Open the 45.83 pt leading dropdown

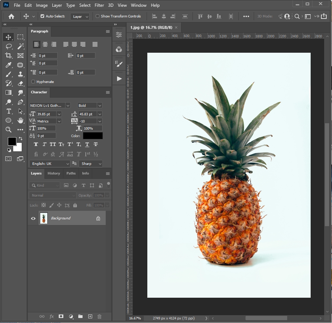[x=100, y=114]
